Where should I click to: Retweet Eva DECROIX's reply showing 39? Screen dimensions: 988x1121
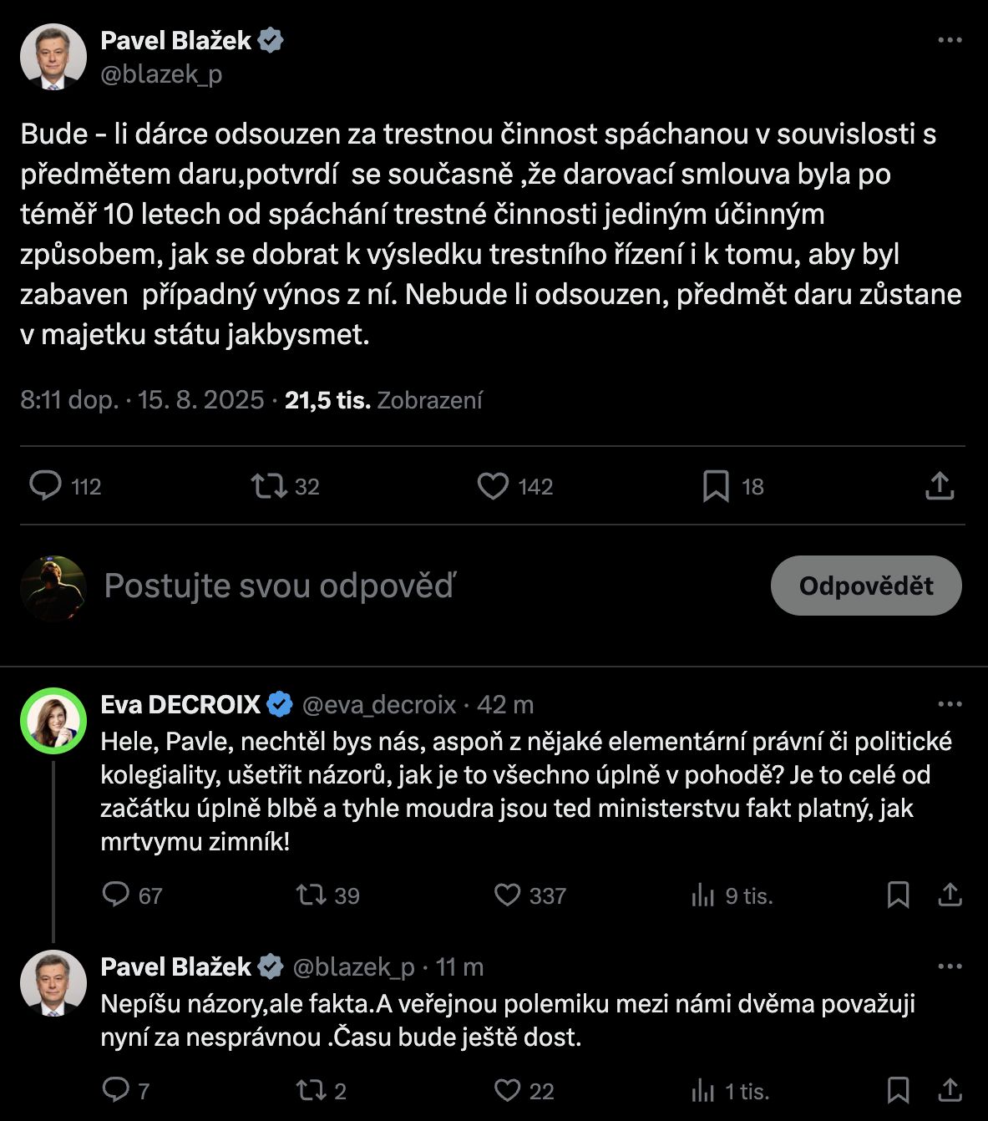(x=312, y=895)
